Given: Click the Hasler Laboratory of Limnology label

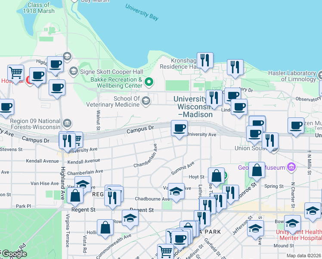Looking at the screenshot, I should (292, 76).
